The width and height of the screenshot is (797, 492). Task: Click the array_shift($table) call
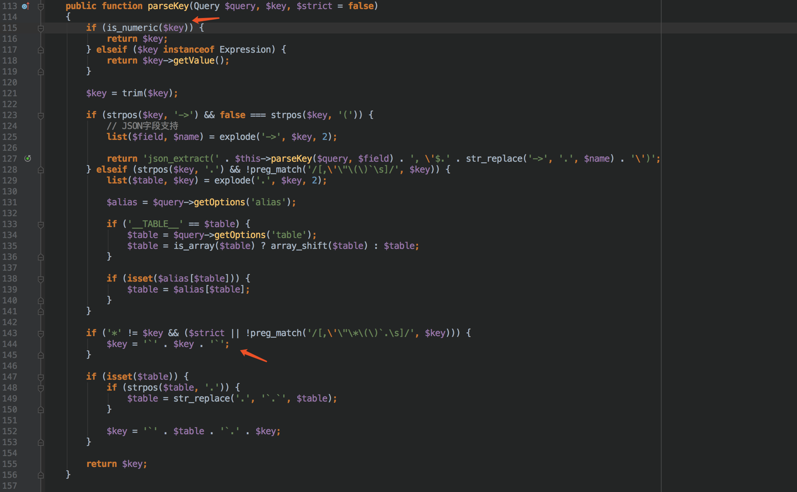point(319,246)
